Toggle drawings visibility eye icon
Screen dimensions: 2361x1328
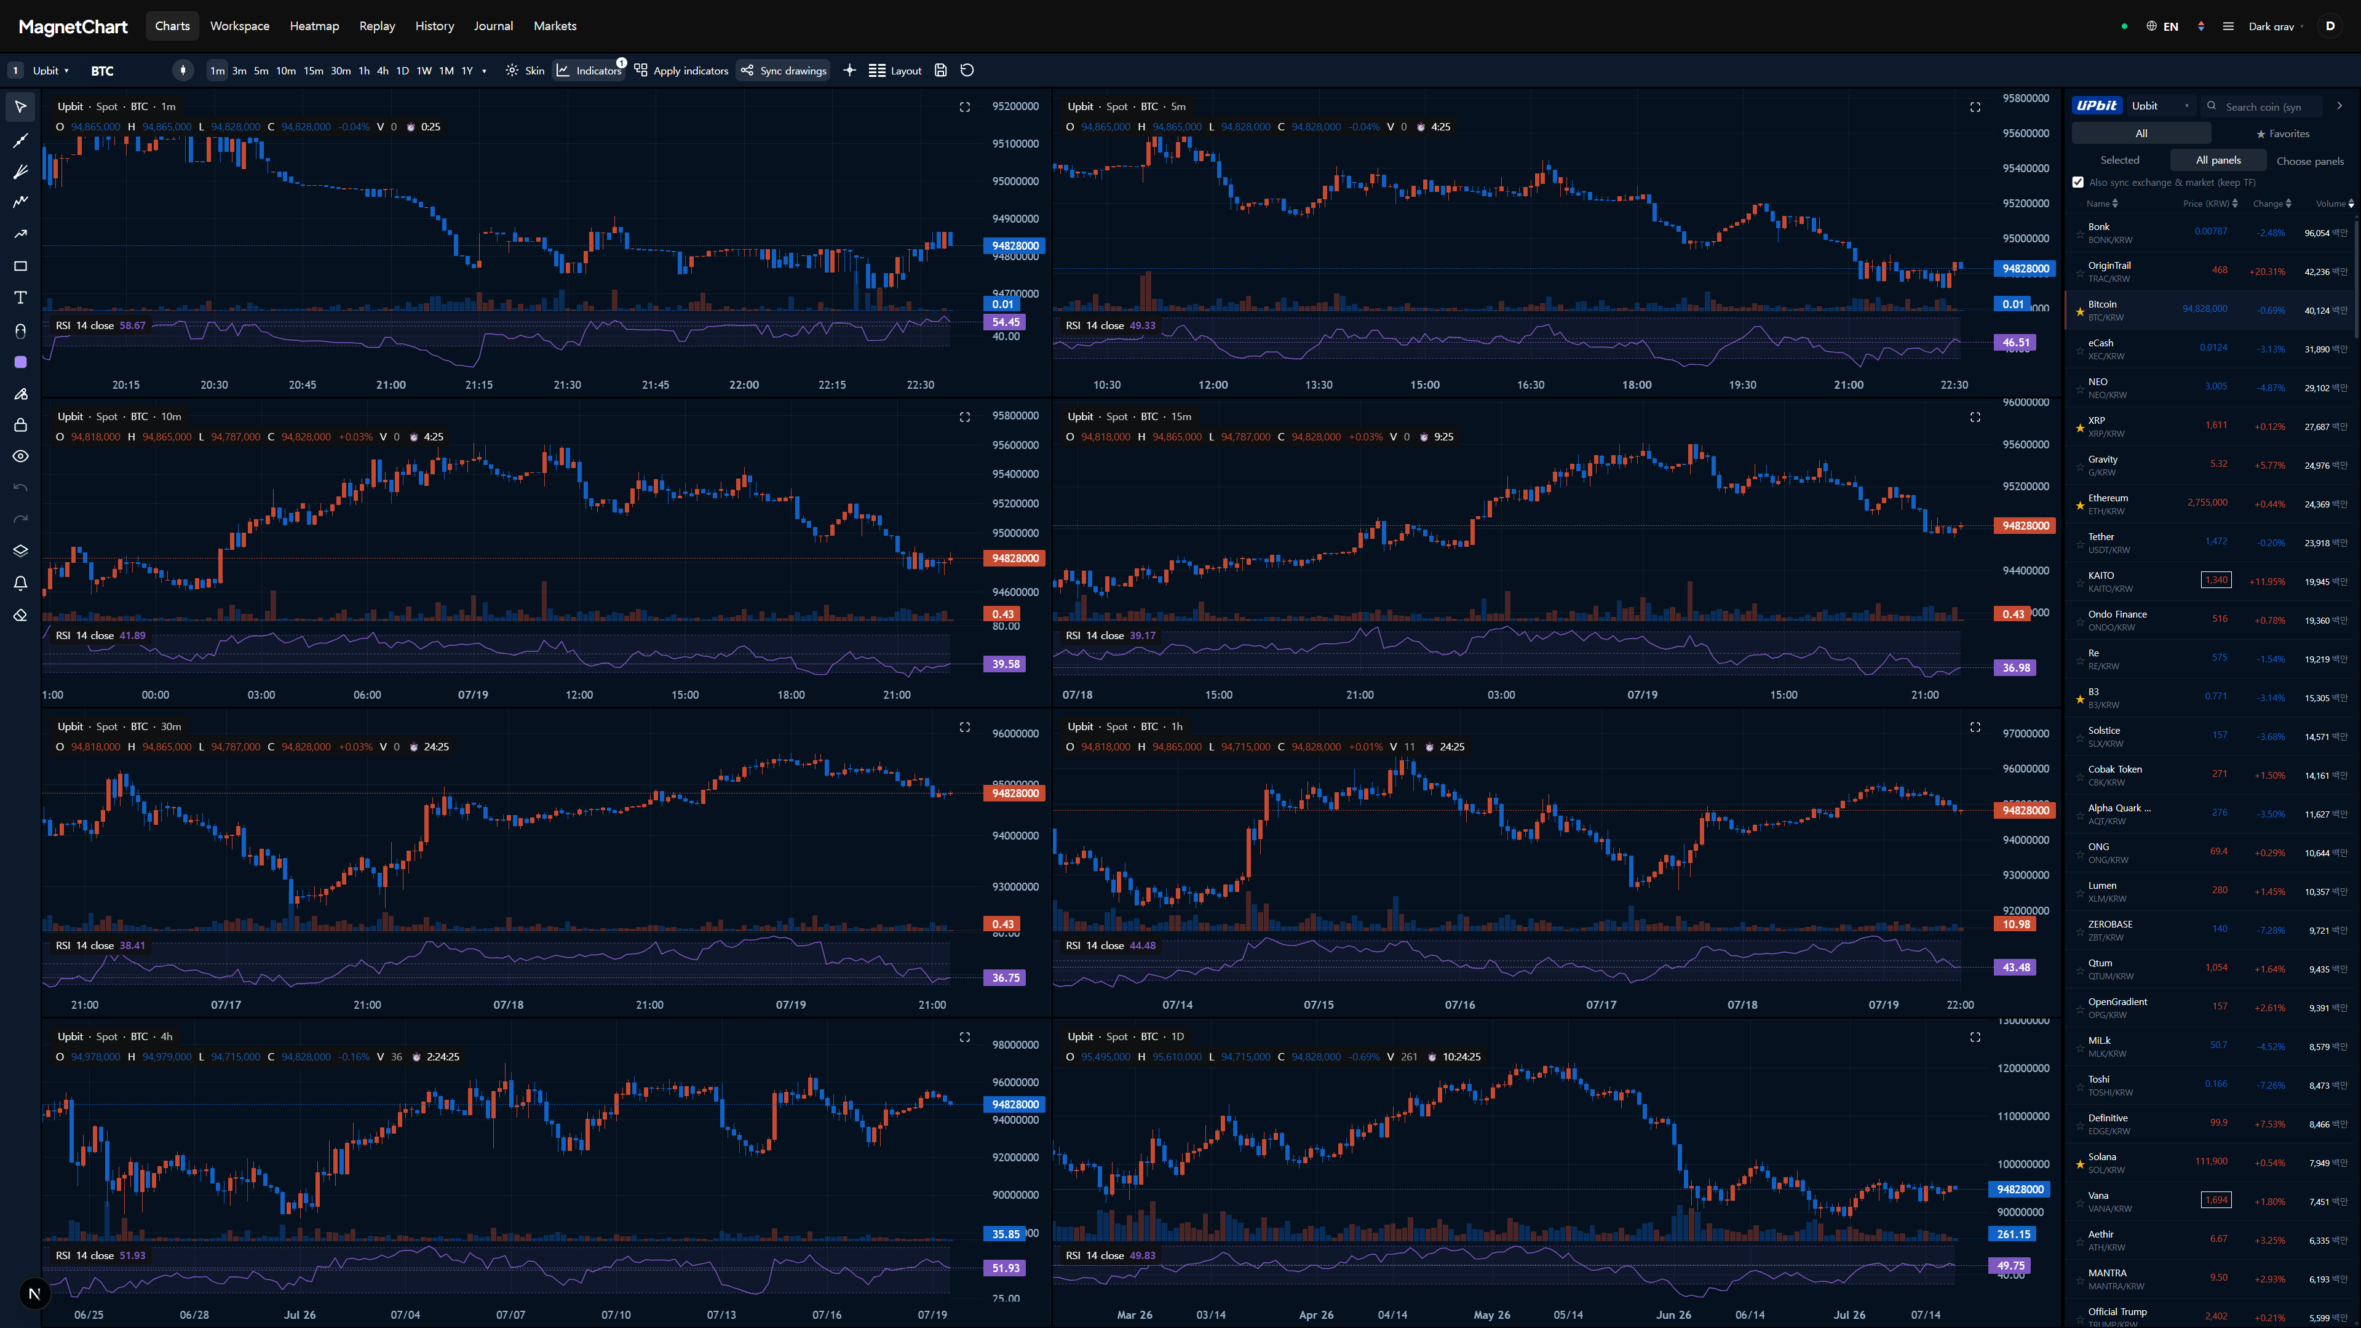click(x=20, y=456)
